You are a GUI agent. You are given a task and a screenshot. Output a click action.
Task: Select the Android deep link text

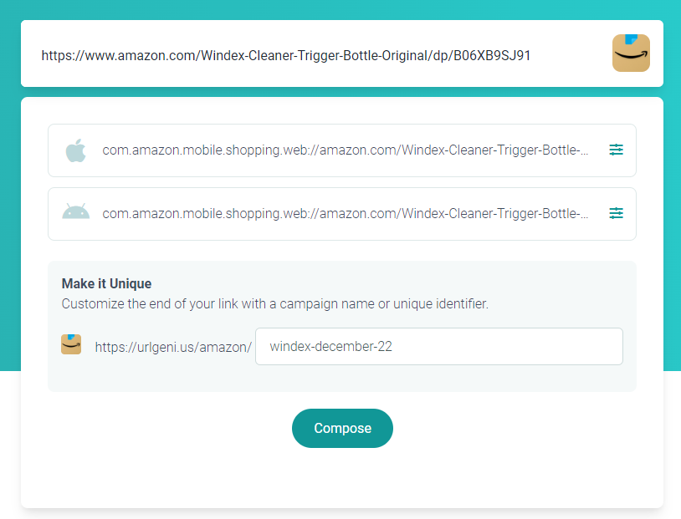tap(346, 213)
